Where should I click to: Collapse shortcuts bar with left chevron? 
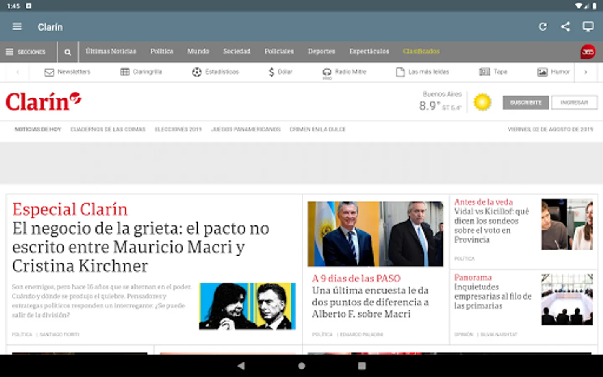pos(18,72)
